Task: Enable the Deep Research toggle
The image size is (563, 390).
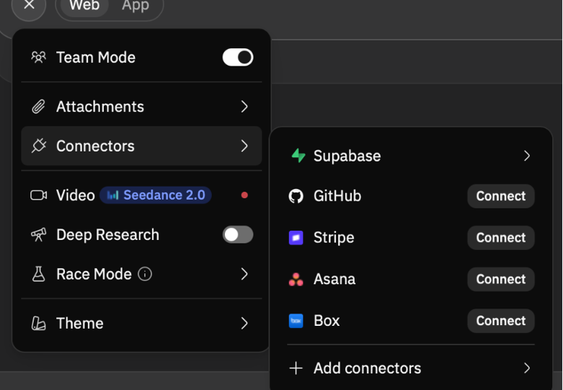Action: coord(238,235)
